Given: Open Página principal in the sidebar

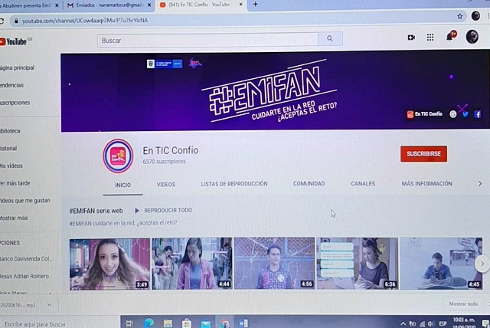Looking at the screenshot, I should 17,67.
